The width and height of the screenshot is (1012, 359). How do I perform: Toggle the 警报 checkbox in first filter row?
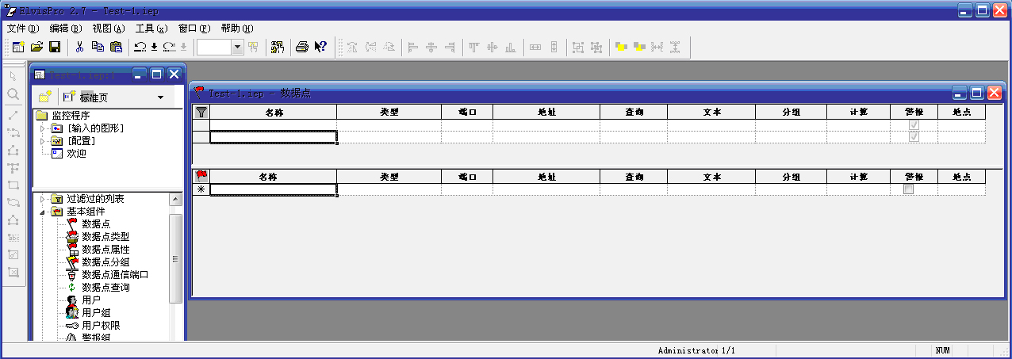(x=914, y=125)
